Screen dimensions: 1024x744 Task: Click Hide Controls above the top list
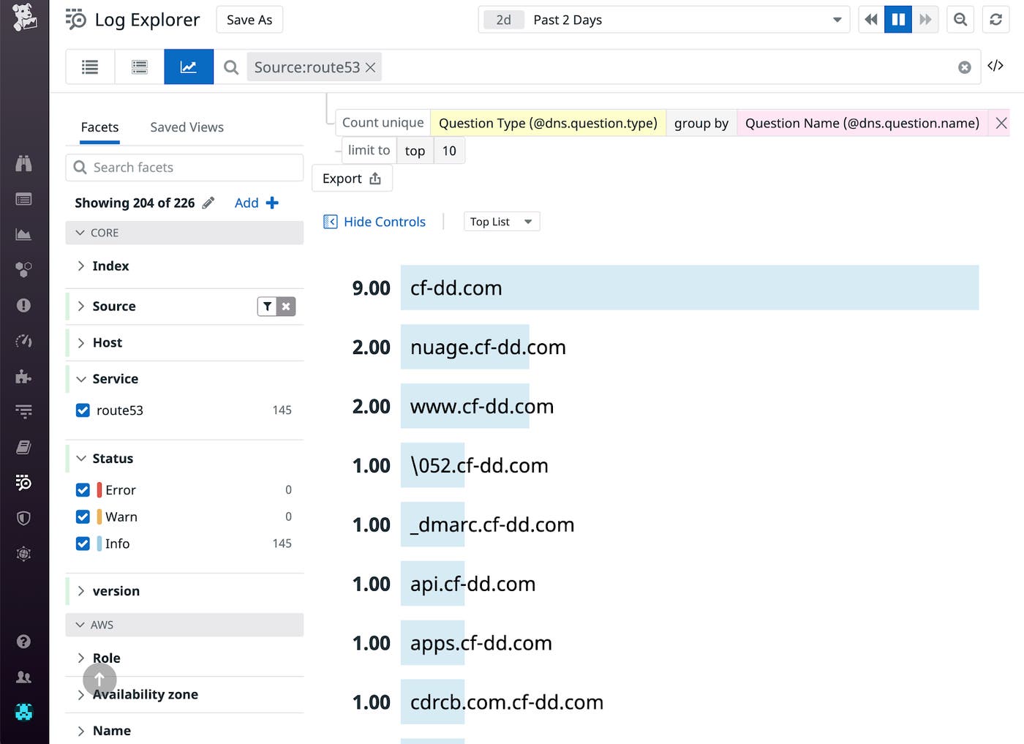coord(374,222)
